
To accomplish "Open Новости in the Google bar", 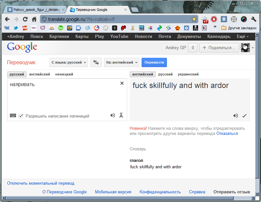I will click(143, 37).
